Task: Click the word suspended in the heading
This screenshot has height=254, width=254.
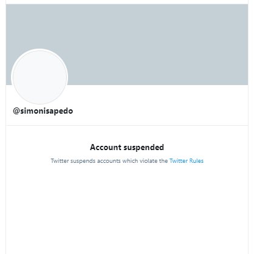Action: click(144, 148)
